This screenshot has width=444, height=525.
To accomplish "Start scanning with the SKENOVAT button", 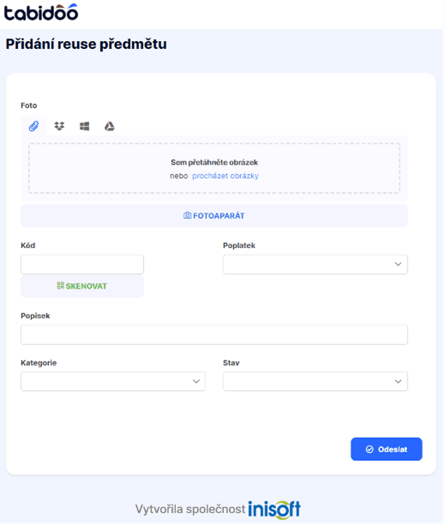I will 82,286.
